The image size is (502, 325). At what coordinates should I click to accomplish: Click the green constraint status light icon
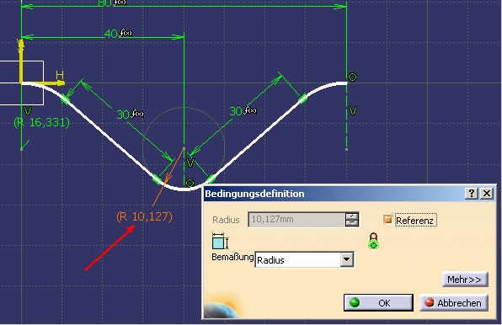point(373,241)
